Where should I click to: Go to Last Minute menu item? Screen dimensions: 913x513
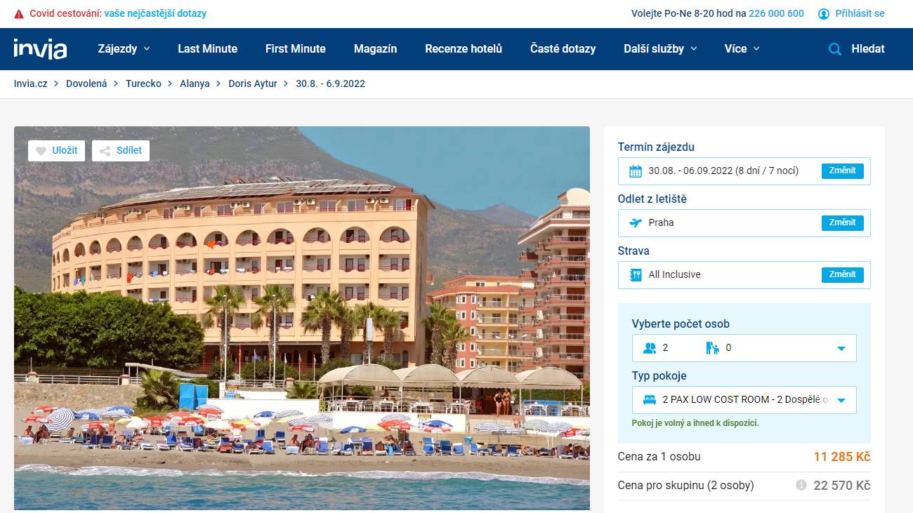207,48
